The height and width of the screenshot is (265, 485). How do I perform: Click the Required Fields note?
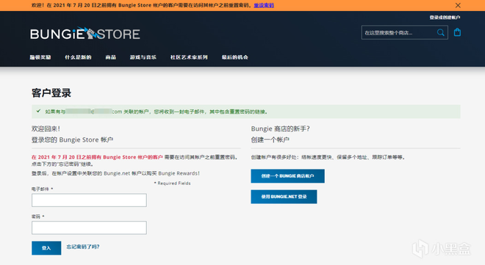click(172, 184)
